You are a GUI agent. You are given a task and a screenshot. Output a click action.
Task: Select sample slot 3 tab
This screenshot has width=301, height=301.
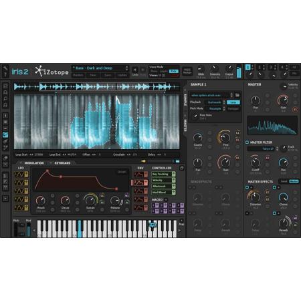click(271, 67)
